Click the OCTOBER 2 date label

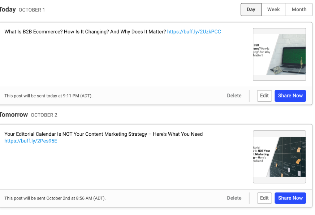click(x=44, y=115)
